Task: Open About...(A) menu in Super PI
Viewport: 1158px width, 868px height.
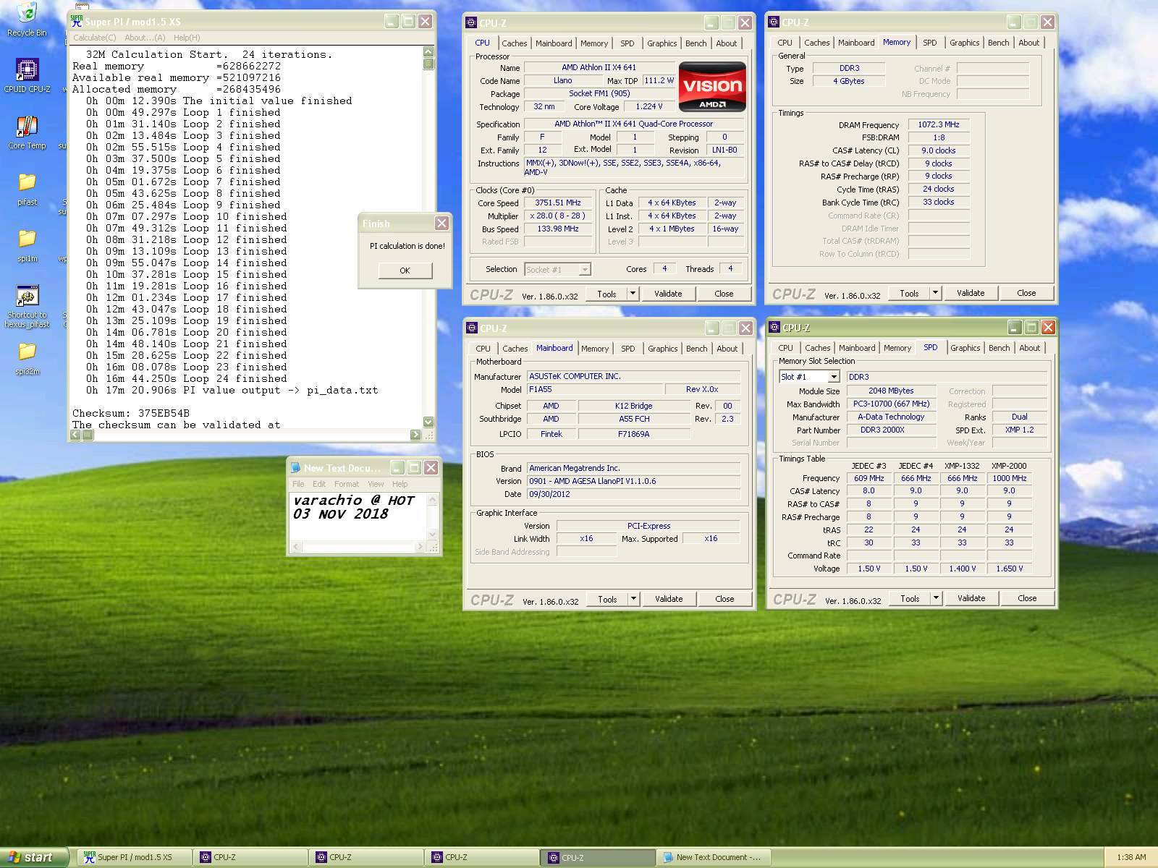Action: (145, 38)
